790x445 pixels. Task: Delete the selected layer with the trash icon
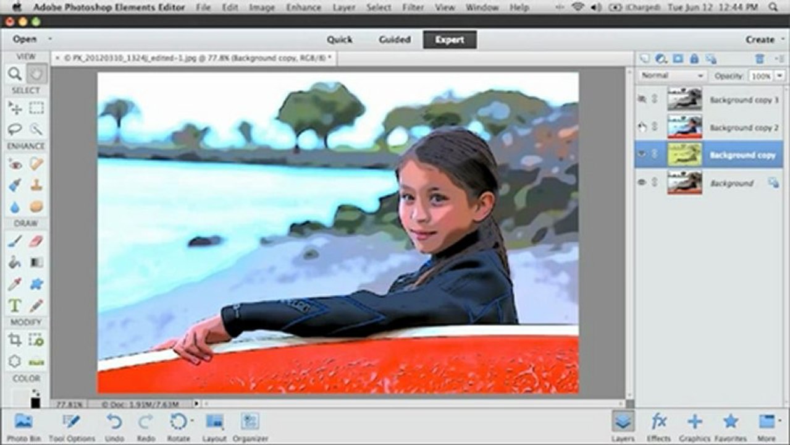click(759, 59)
